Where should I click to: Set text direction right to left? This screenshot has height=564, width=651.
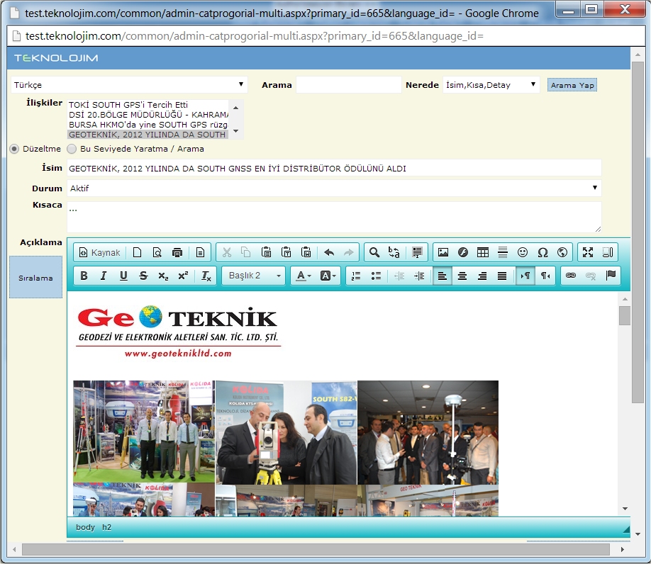[x=545, y=276]
